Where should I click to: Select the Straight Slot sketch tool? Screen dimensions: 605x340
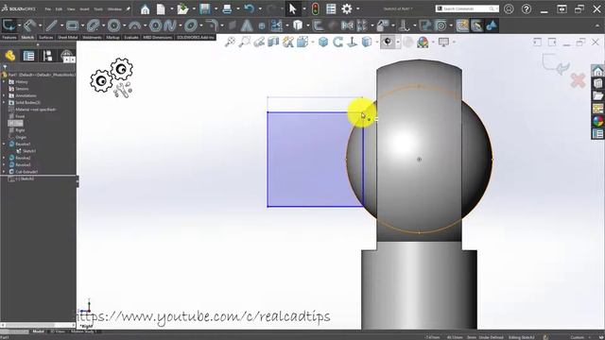pos(93,25)
